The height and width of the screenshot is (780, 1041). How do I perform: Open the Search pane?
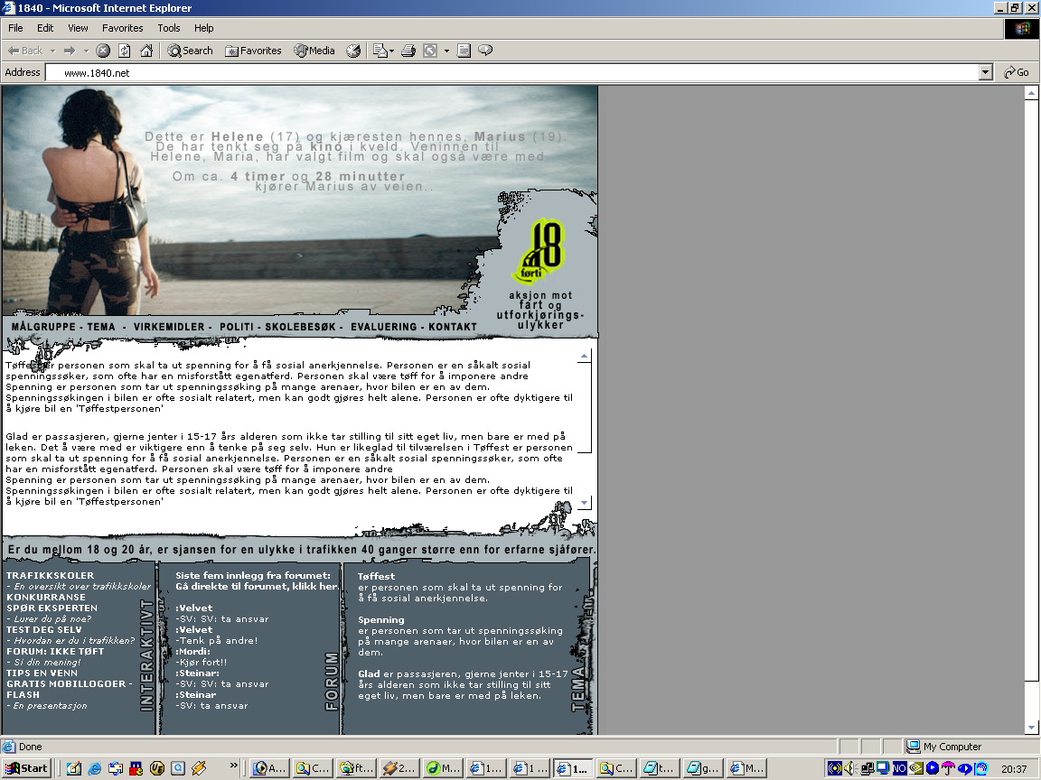[x=191, y=51]
